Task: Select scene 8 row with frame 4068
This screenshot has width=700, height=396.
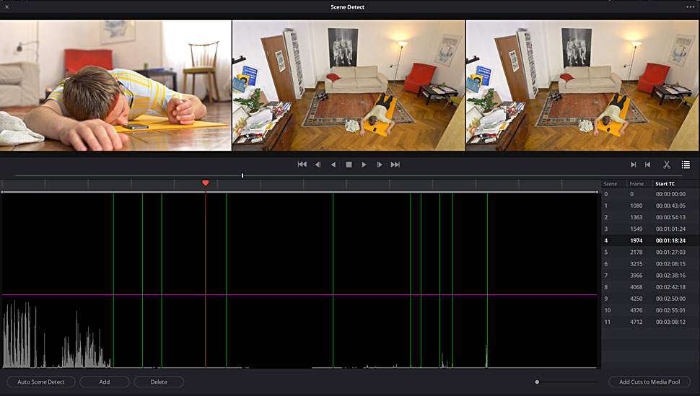Action: pos(650,287)
